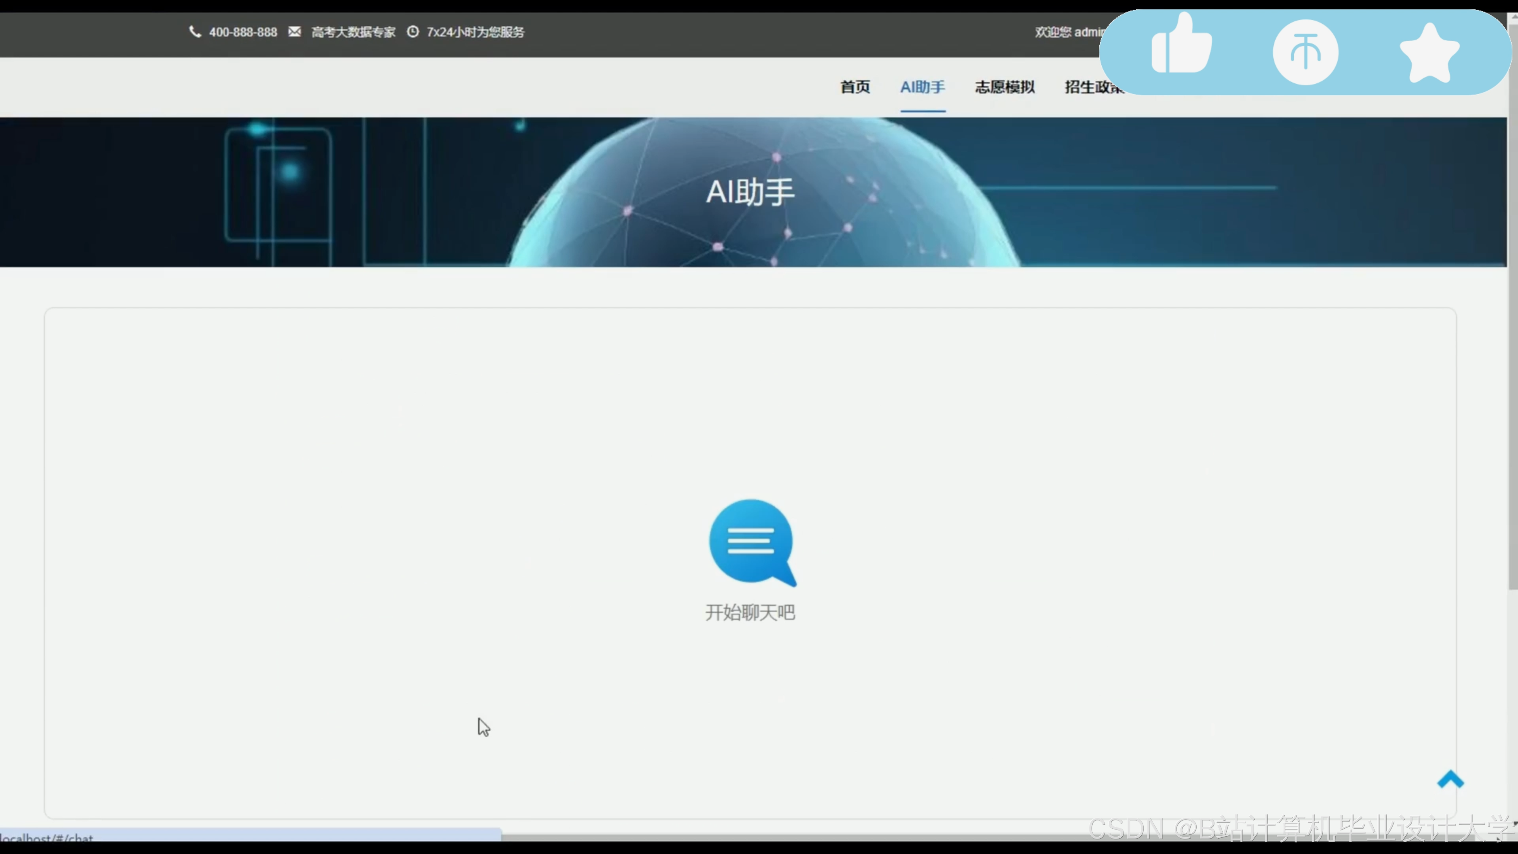The height and width of the screenshot is (854, 1518).
Task: Click the 欢迎您 admin user label
Action: click(x=1067, y=32)
